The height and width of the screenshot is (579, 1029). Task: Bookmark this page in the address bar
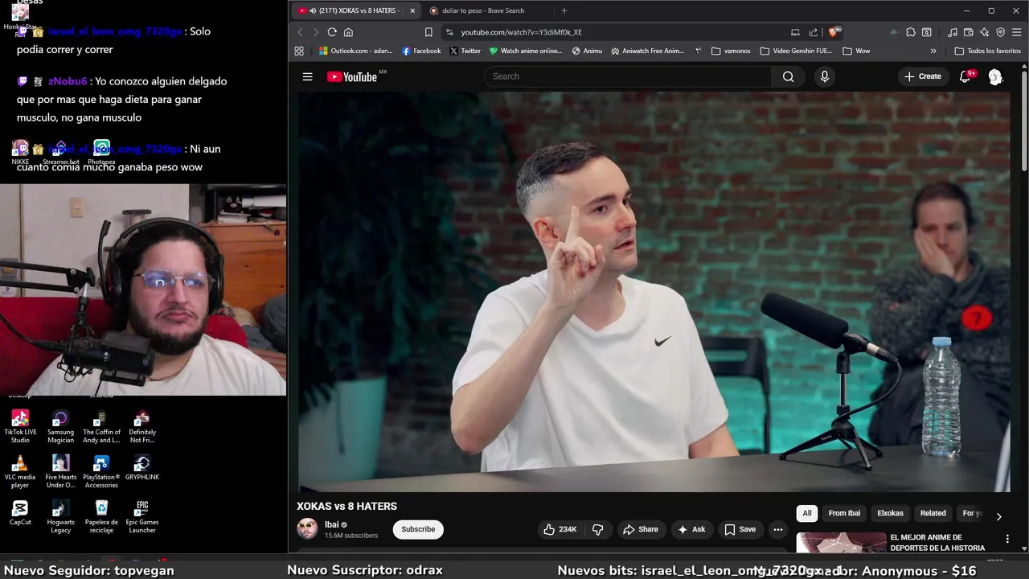coord(428,32)
